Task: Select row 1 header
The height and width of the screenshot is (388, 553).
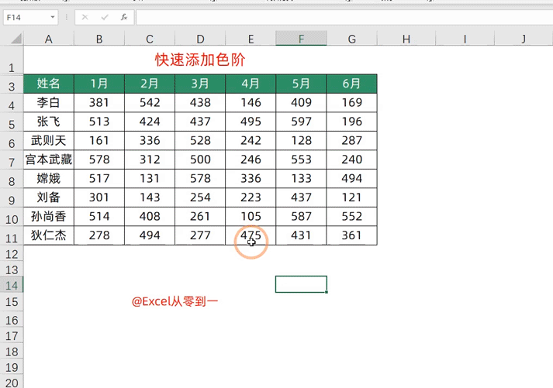Action: click(x=12, y=60)
